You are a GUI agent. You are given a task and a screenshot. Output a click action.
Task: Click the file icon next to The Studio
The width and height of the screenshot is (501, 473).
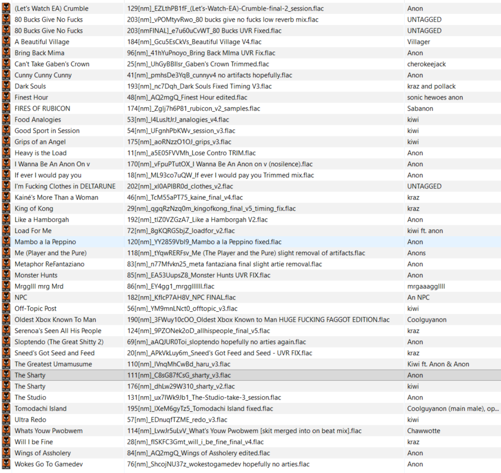[x=6, y=397]
